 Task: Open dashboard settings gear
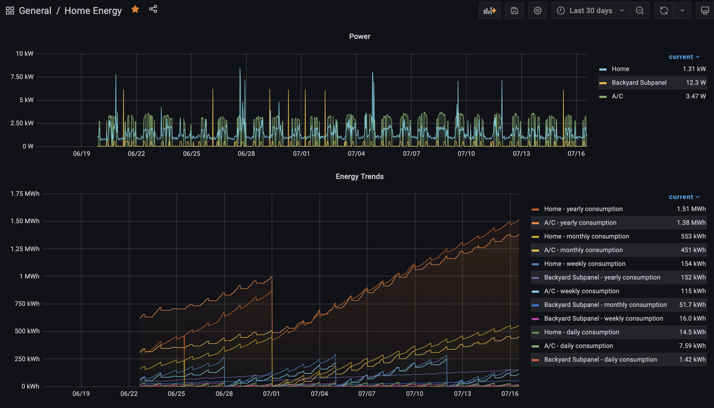[x=537, y=11]
